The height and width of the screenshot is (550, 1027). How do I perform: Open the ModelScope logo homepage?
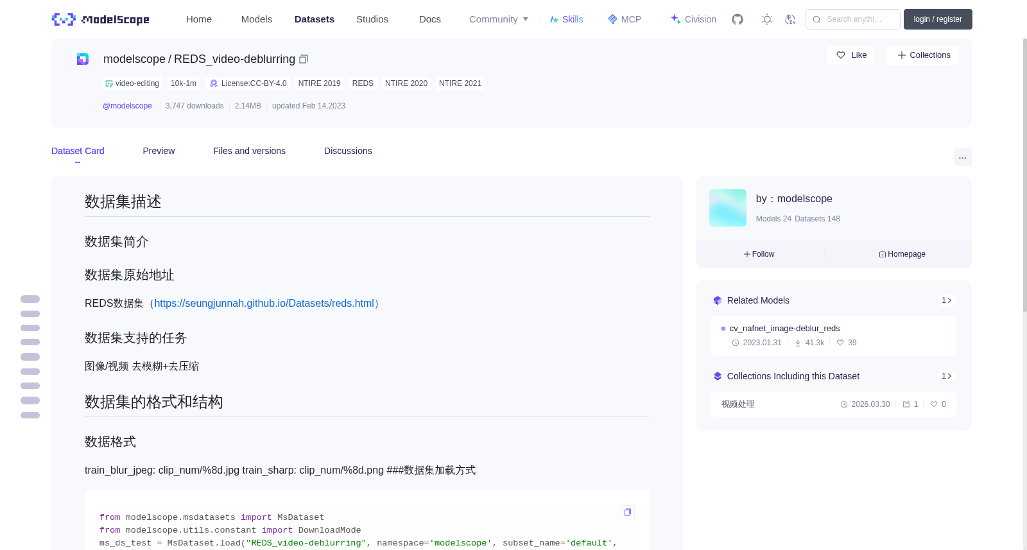pyautogui.click(x=100, y=19)
